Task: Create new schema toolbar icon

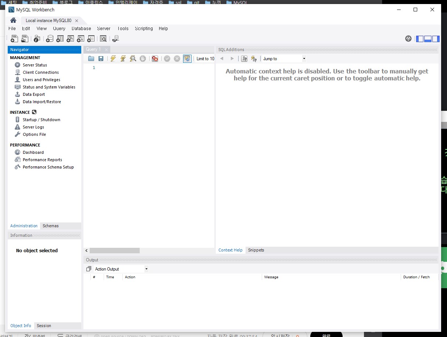Action: (x=50, y=39)
